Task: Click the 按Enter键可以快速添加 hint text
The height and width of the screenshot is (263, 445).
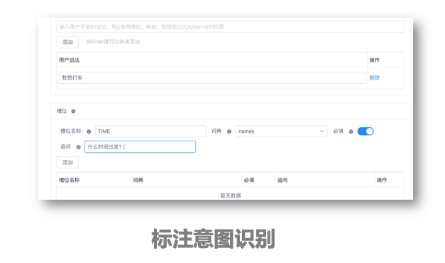Action: pos(113,42)
